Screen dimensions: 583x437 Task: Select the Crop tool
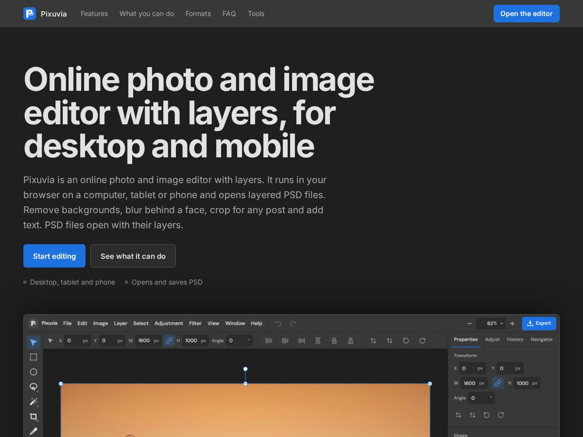point(34,417)
